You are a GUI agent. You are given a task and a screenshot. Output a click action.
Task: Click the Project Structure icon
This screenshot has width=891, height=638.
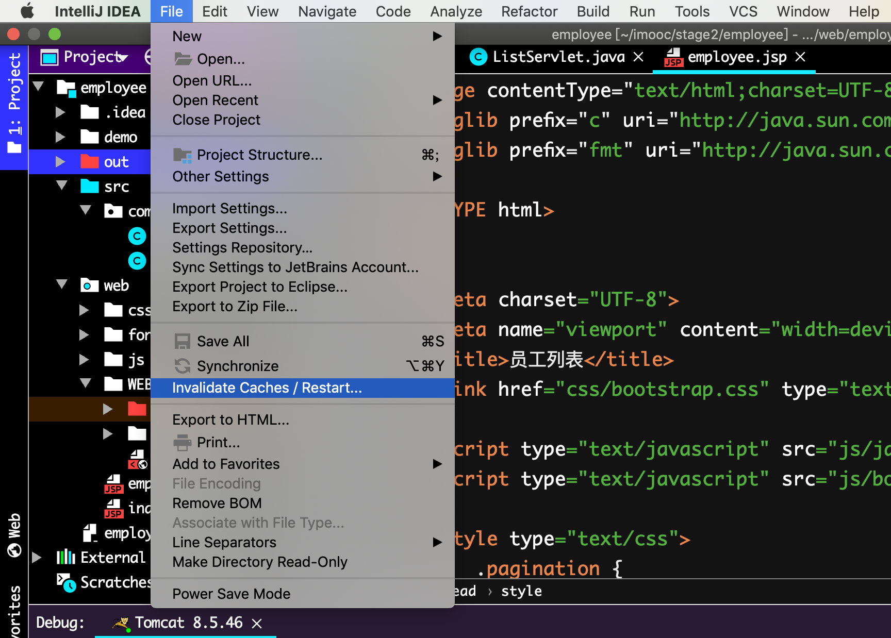pyautogui.click(x=183, y=155)
